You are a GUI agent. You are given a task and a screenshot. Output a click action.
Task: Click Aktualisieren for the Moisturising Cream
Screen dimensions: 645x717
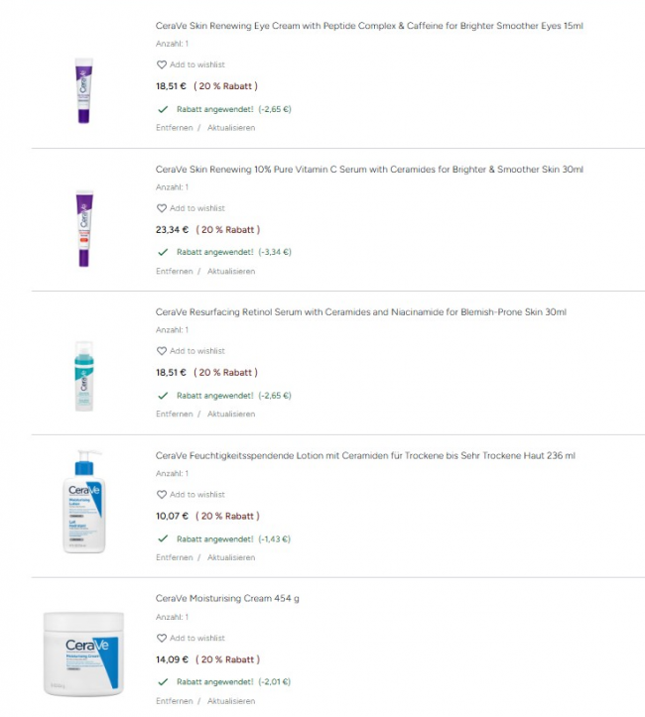point(231,701)
